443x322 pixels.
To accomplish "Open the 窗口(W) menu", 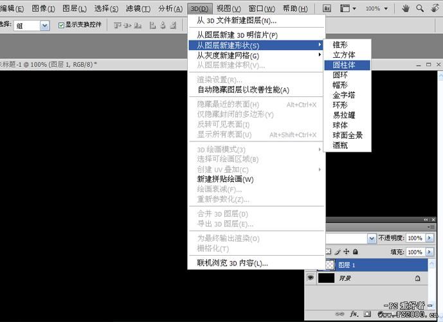I will [x=262, y=8].
